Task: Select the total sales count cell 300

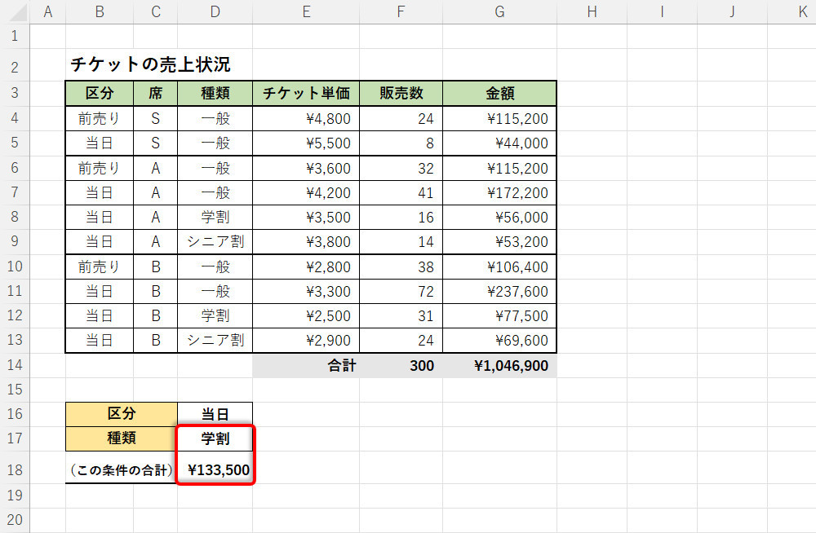Action: [x=401, y=366]
